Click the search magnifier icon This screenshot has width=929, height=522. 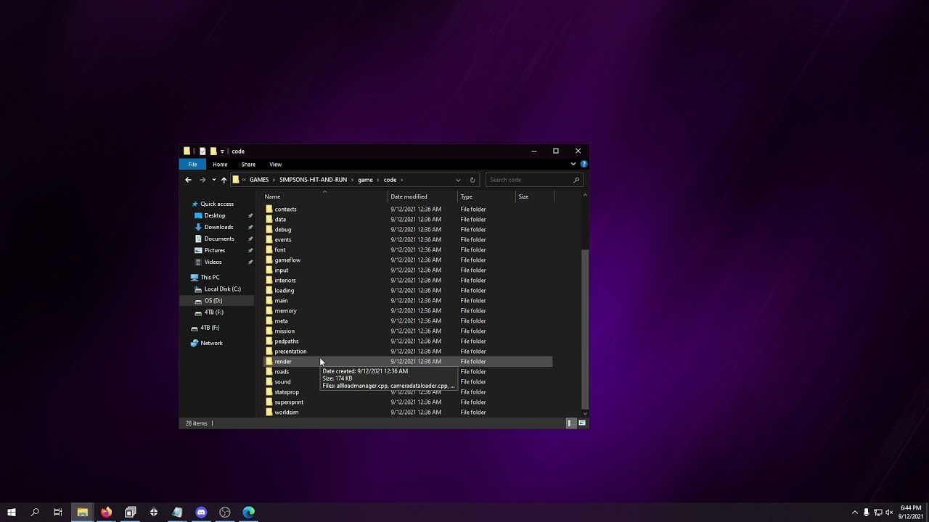coord(576,180)
